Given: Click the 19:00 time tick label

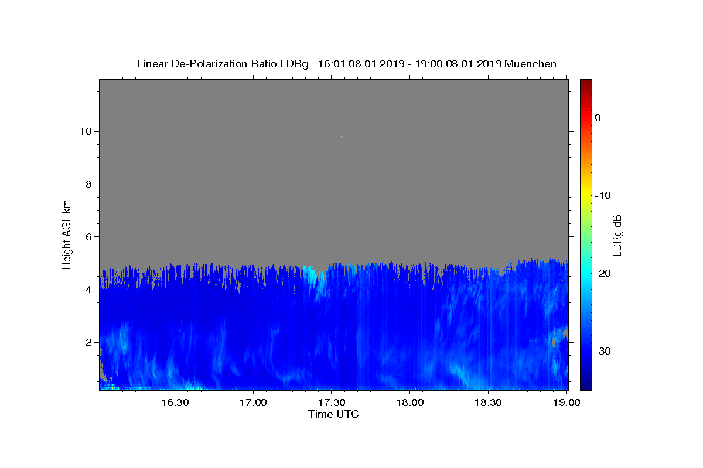Looking at the screenshot, I should pyautogui.click(x=566, y=402).
